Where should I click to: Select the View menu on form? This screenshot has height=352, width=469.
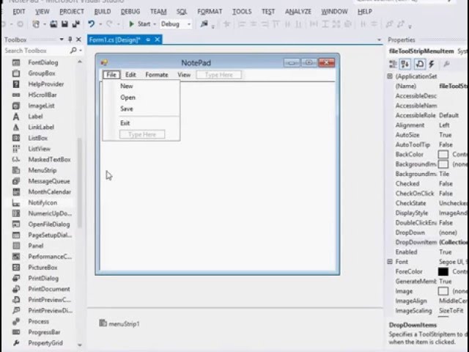(184, 75)
